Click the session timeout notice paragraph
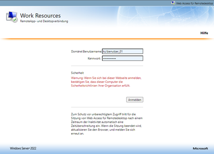This screenshot has height=154, width=214. 106,124
